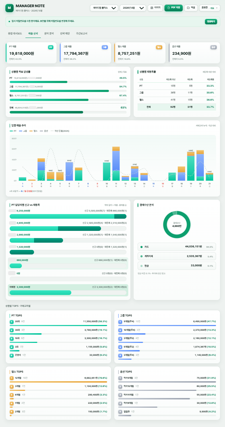Viewport: 225px width, 427px height.
Task: Open the 2026년 8월 month dropdown
Action: [133, 8]
